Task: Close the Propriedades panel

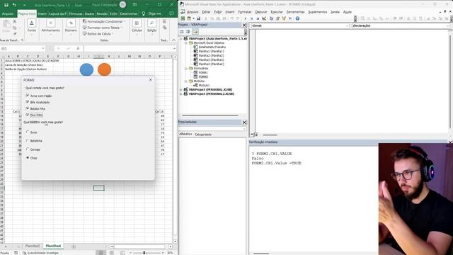Action: point(244,123)
